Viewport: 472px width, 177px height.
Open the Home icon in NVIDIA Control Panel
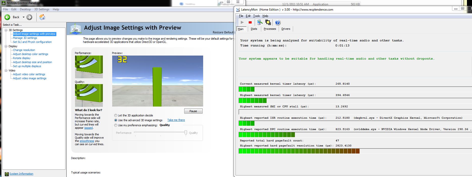pyautogui.click(x=42, y=17)
